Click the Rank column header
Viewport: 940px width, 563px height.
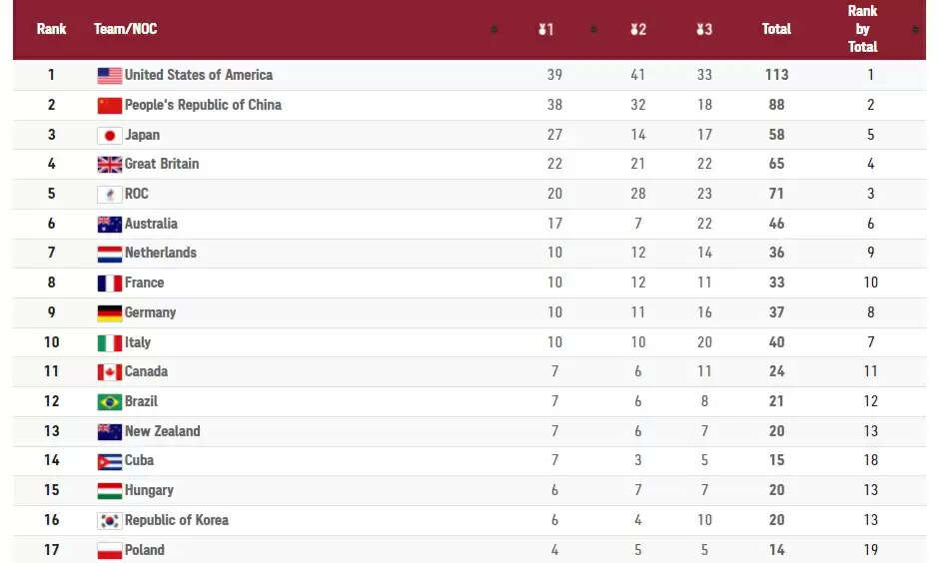pyautogui.click(x=51, y=29)
